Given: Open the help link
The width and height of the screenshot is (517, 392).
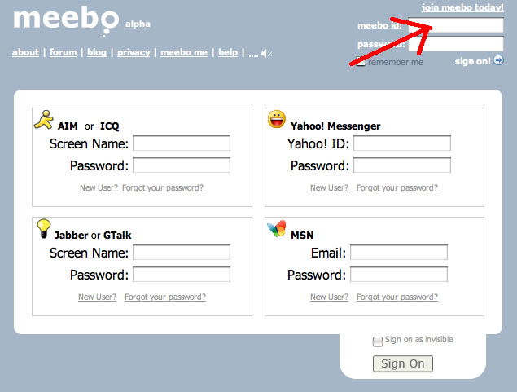Looking at the screenshot, I should point(228,52).
